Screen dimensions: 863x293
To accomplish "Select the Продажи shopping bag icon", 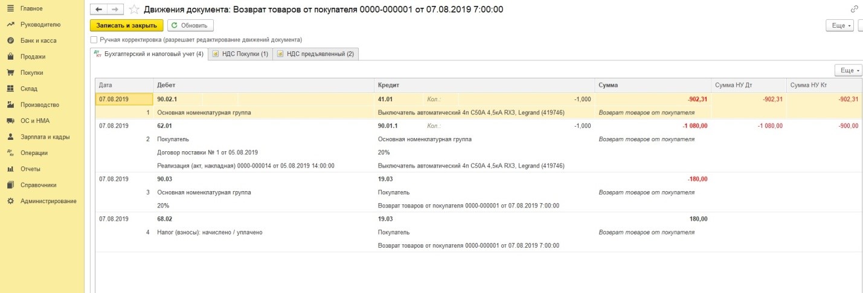I will click(10, 57).
